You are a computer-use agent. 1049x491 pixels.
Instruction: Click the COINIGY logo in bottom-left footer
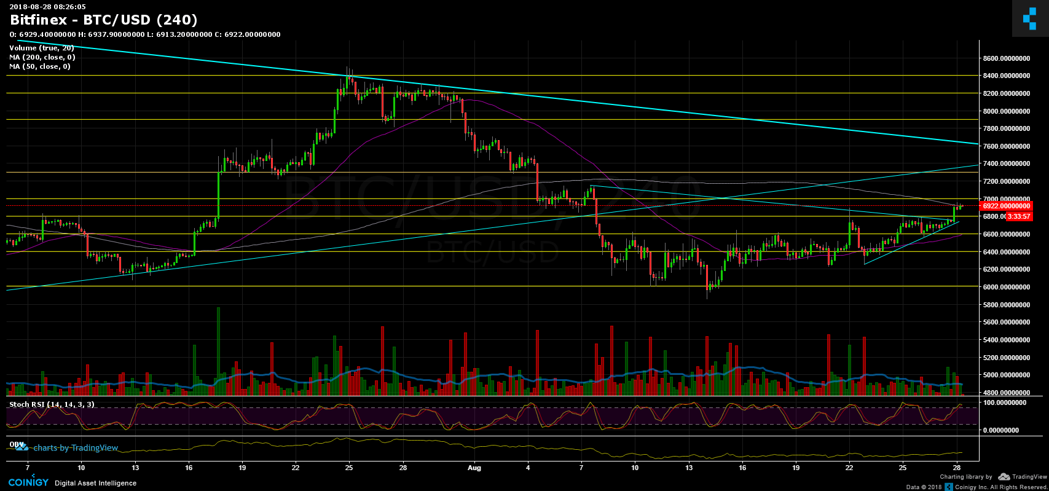tap(28, 482)
